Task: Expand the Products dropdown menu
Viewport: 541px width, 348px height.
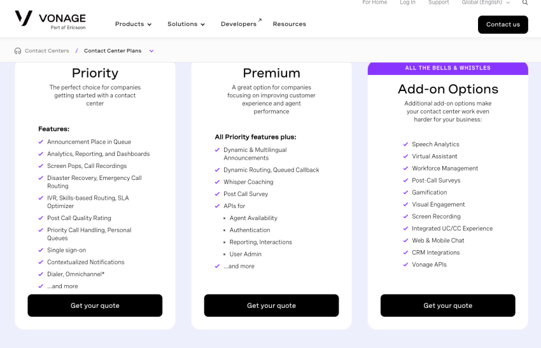Action: pyautogui.click(x=133, y=24)
